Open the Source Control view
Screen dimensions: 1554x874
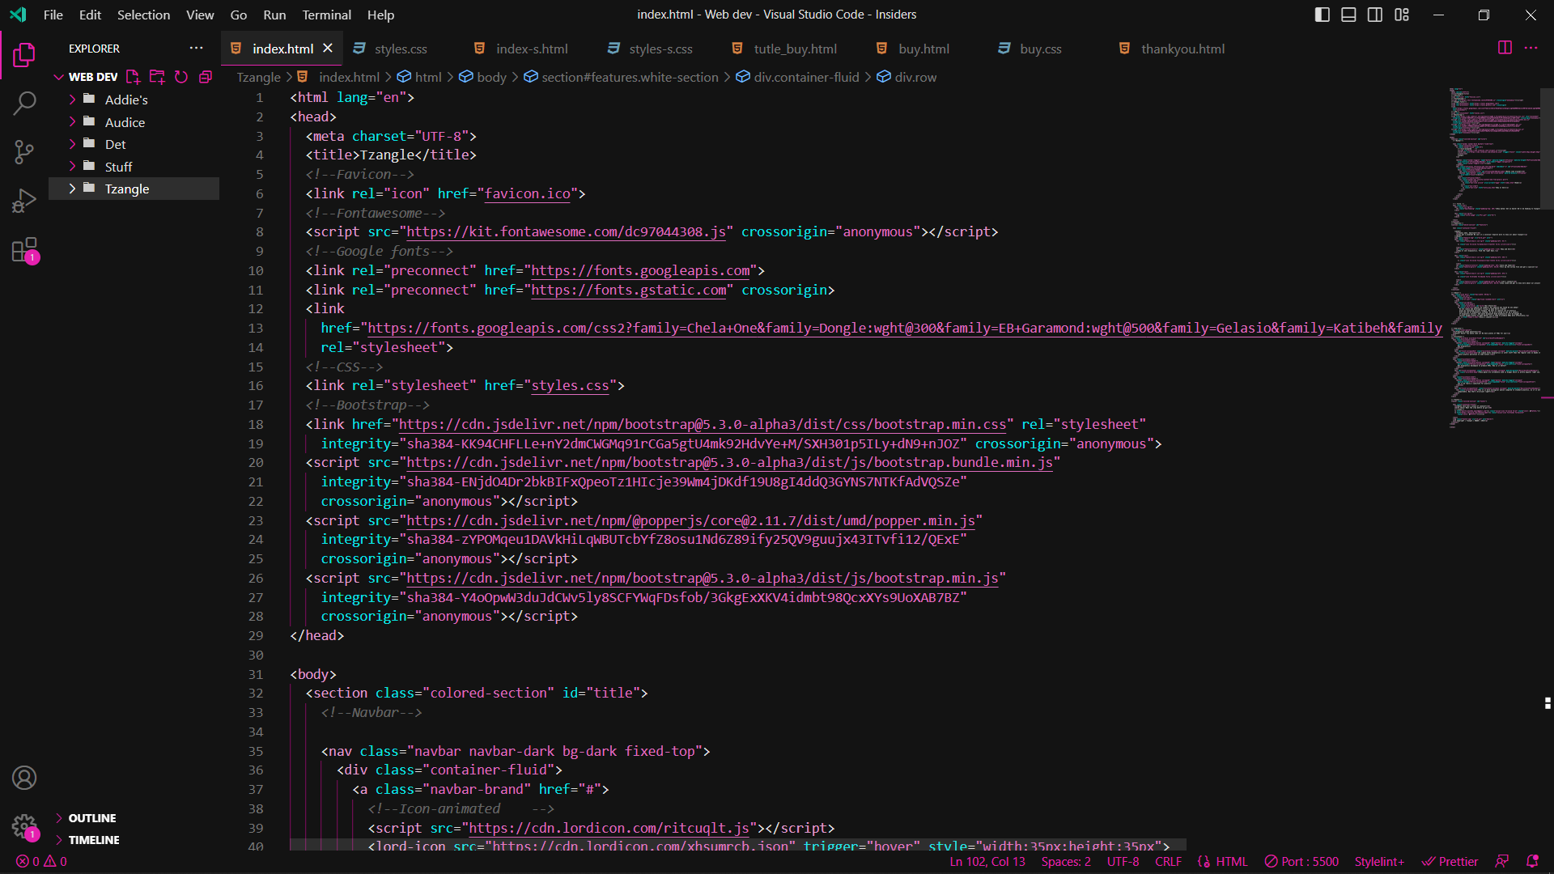24,151
